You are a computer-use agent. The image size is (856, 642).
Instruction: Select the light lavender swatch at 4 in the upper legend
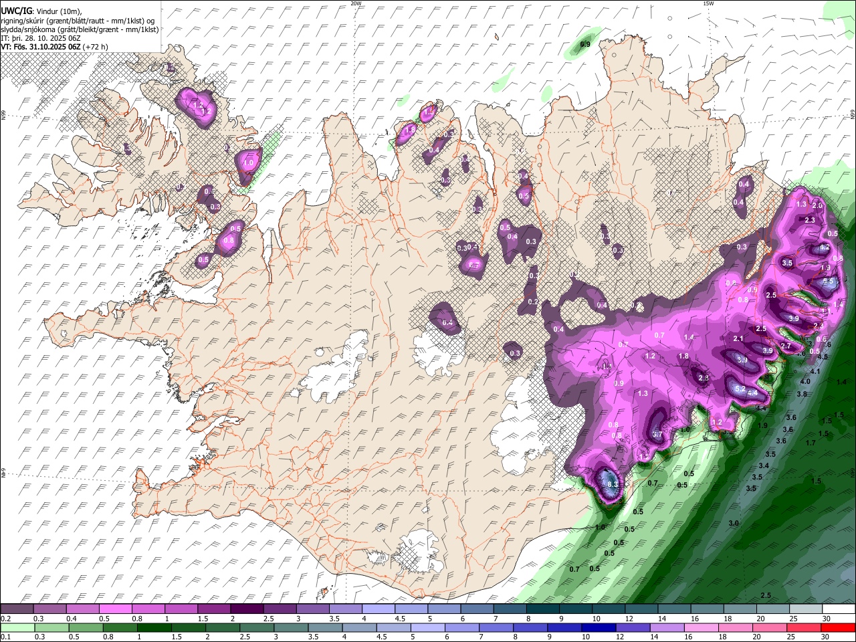tap(377, 609)
